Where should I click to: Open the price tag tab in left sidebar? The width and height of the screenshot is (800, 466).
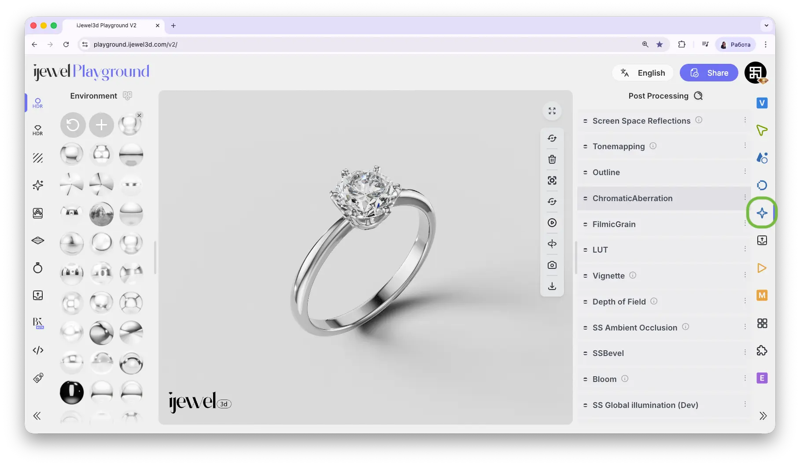pyautogui.click(x=38, y=378)
